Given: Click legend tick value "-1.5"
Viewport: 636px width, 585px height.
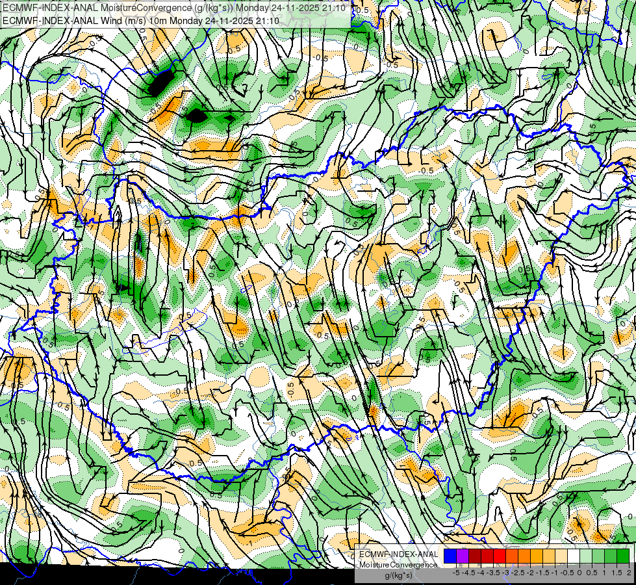Looking at the screenshot, I should point(542,573).
